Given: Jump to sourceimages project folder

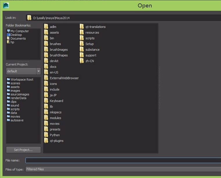Looking at the screenshot, I should click(x=18, y=94).
